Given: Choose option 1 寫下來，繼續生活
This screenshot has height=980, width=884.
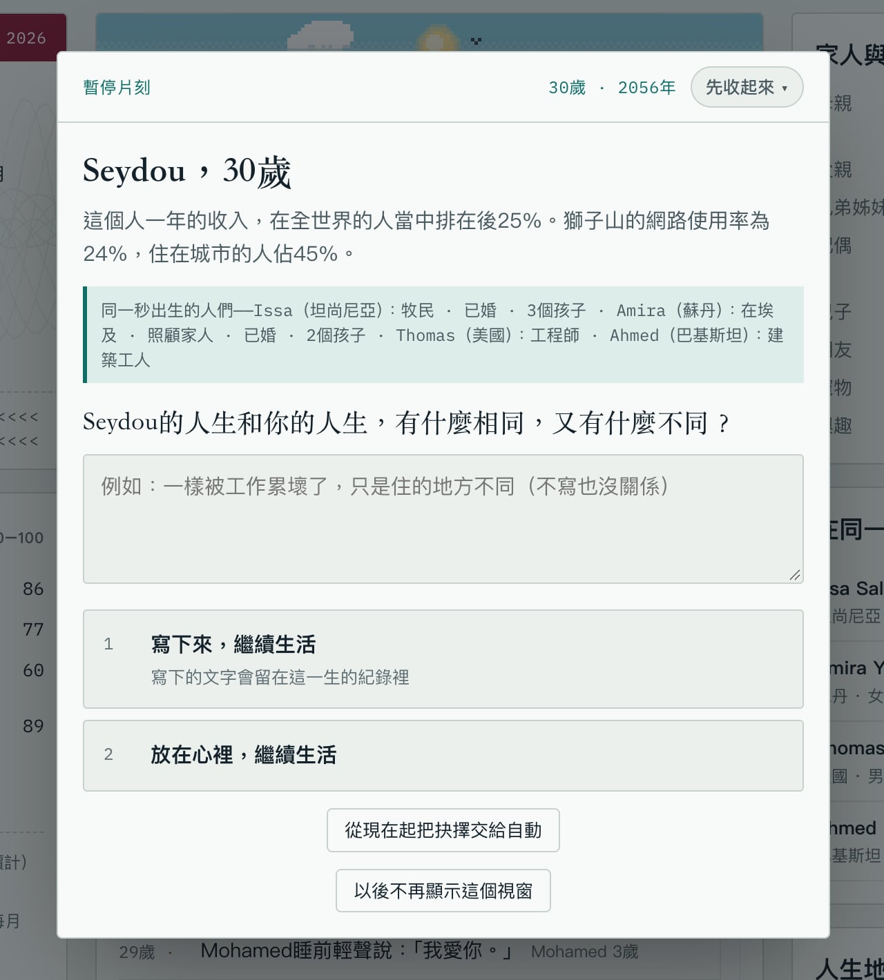Looking at the screenshot, I should pos(443,659).
